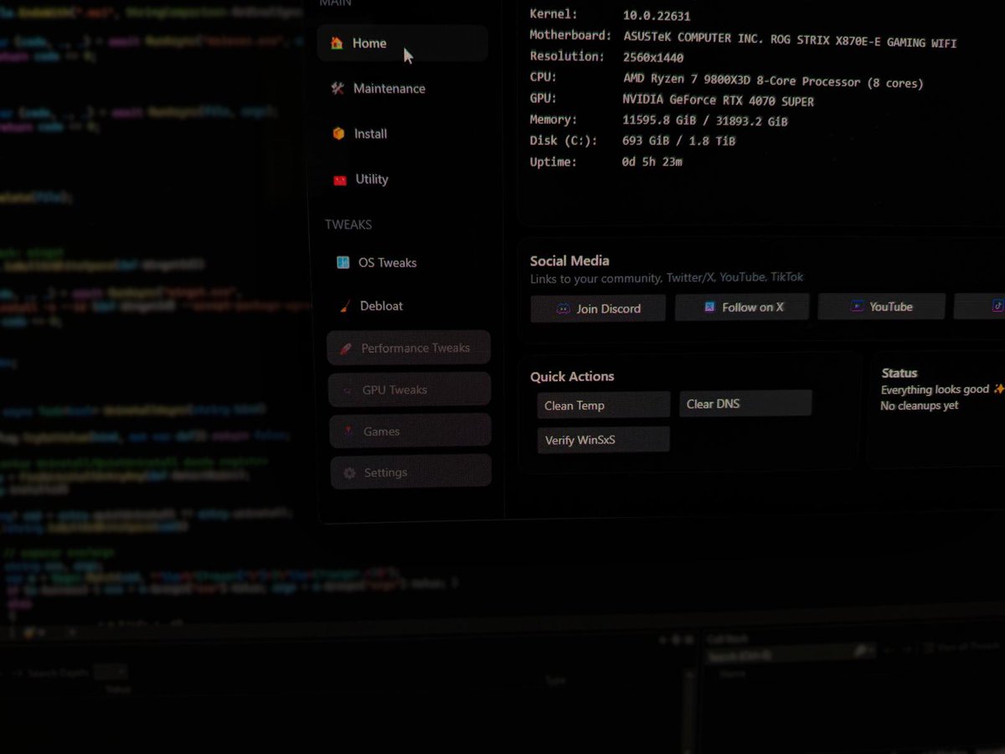Click the tools icon beside Maintenance
Viewport: 1005px width, 754px height.
click(338, 88)
